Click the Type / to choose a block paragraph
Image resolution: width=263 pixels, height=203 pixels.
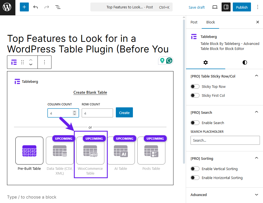point(32,197)
